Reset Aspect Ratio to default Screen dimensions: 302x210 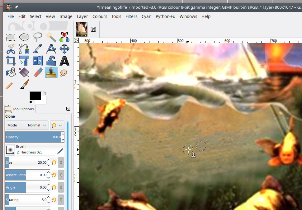(54, 175)
